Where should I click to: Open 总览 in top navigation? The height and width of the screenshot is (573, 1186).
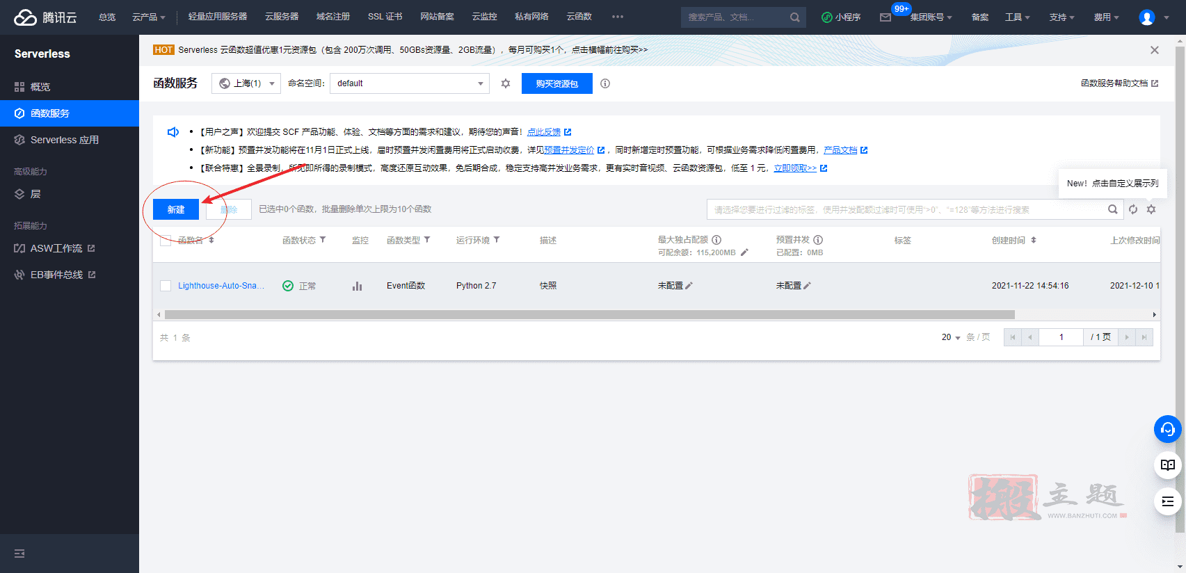(107, 17)
